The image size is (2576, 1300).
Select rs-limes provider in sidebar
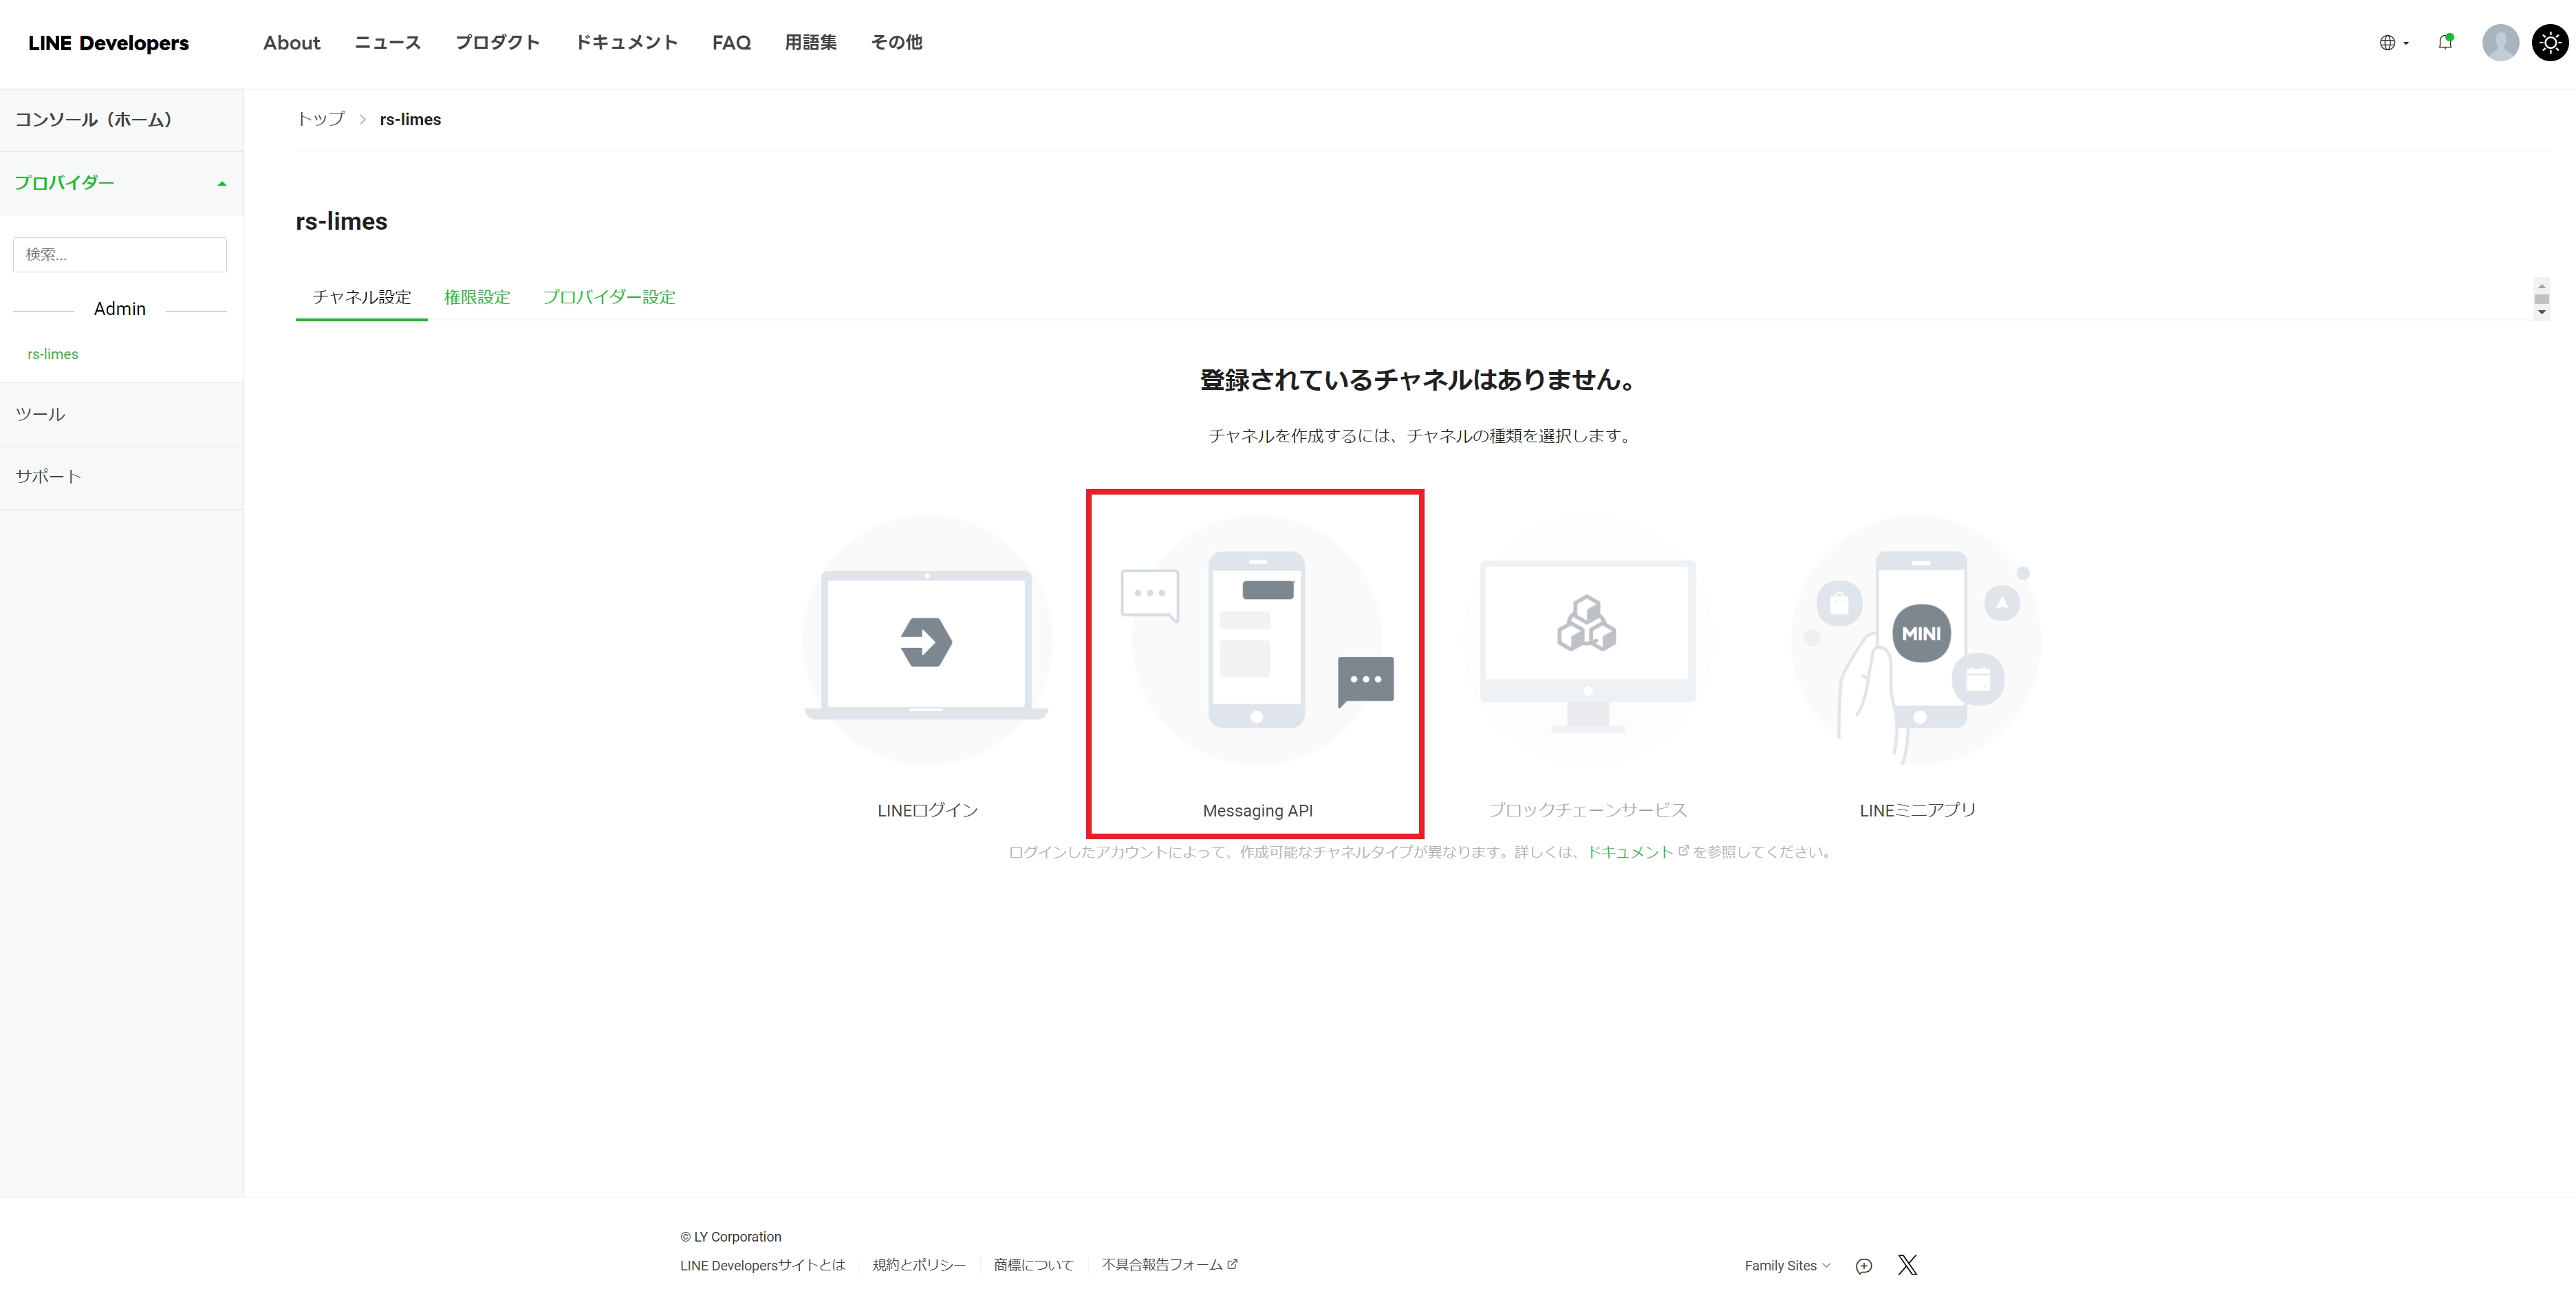pos(53,354)
